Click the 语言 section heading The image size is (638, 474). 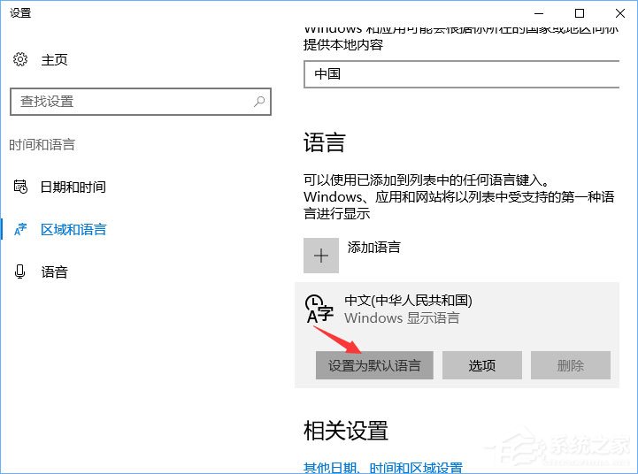[x=325, y=142]
